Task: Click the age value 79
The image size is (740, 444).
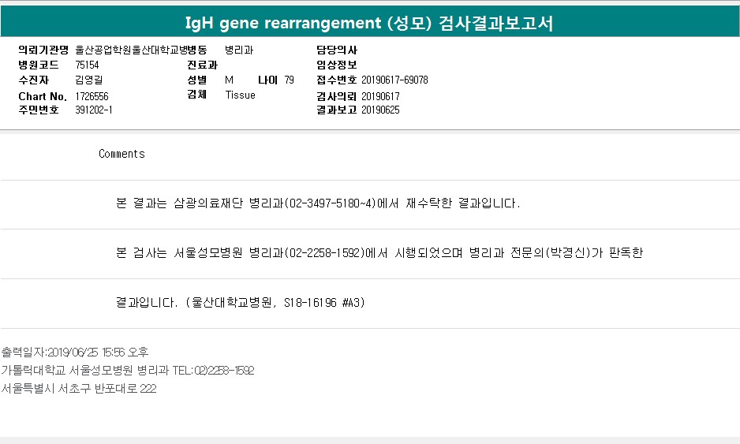Action: (289, 80)
